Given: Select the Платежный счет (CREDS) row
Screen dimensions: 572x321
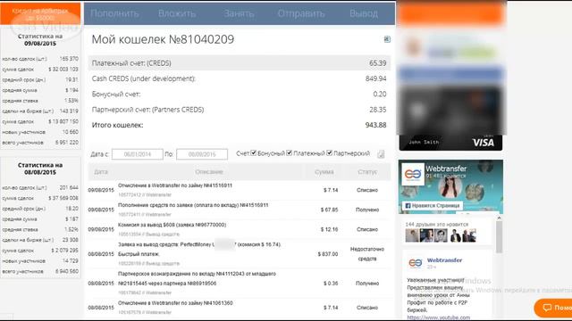Looking at the screenshot, I should (x=240, y=63).
